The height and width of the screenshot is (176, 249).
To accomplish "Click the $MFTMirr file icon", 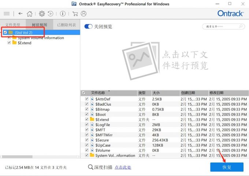I will click(x=92, y=135).
